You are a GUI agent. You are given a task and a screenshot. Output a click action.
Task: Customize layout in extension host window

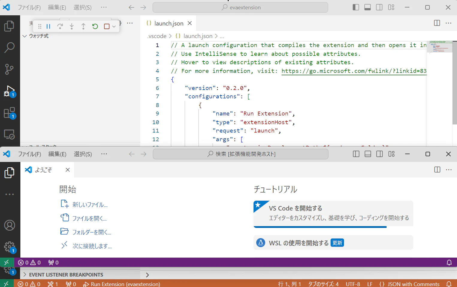point(391,154)
